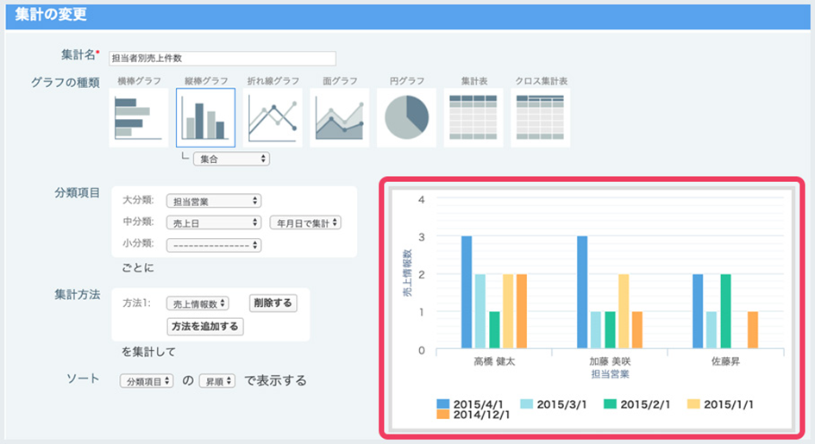Expand the empty 小分類 dropdown

213,245
